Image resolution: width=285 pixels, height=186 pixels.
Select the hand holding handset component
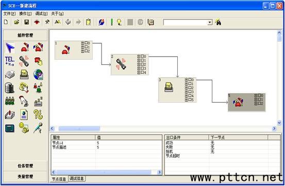pos(24,101)
